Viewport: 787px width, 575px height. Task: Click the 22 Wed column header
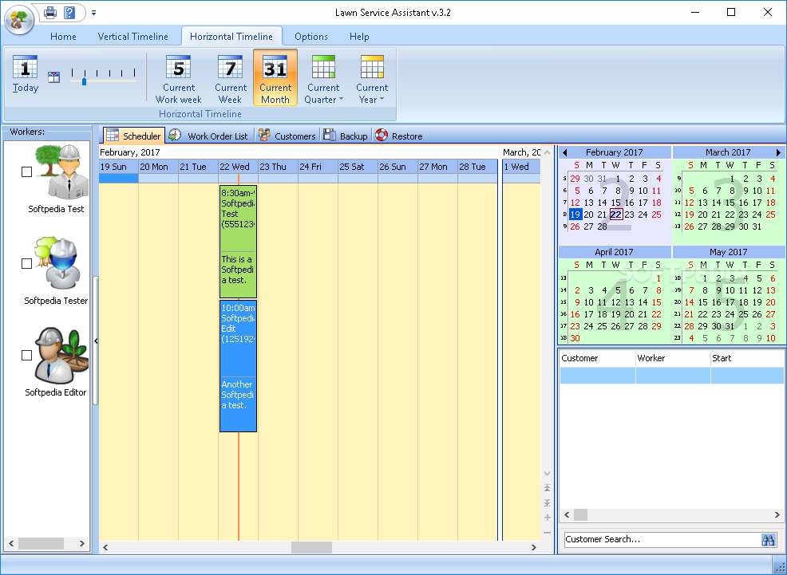(x=238, y=167)
